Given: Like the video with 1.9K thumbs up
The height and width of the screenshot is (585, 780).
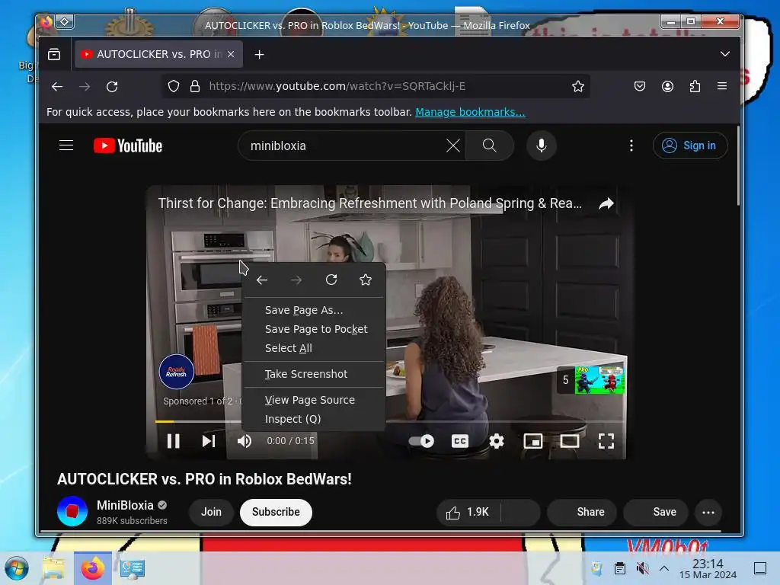Looking at the screenshot, I should coord(468,513).
